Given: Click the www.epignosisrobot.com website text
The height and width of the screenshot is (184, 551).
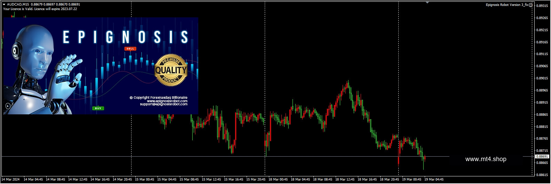Looking at the screenshot, I should [167, 101].
